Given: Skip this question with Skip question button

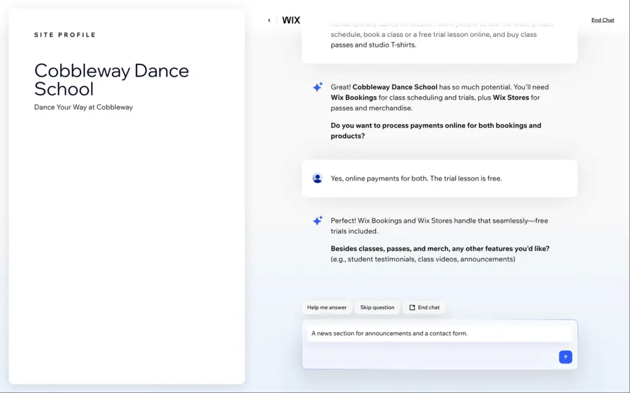Looking at the screenshot, I should [x=377, y=308].
